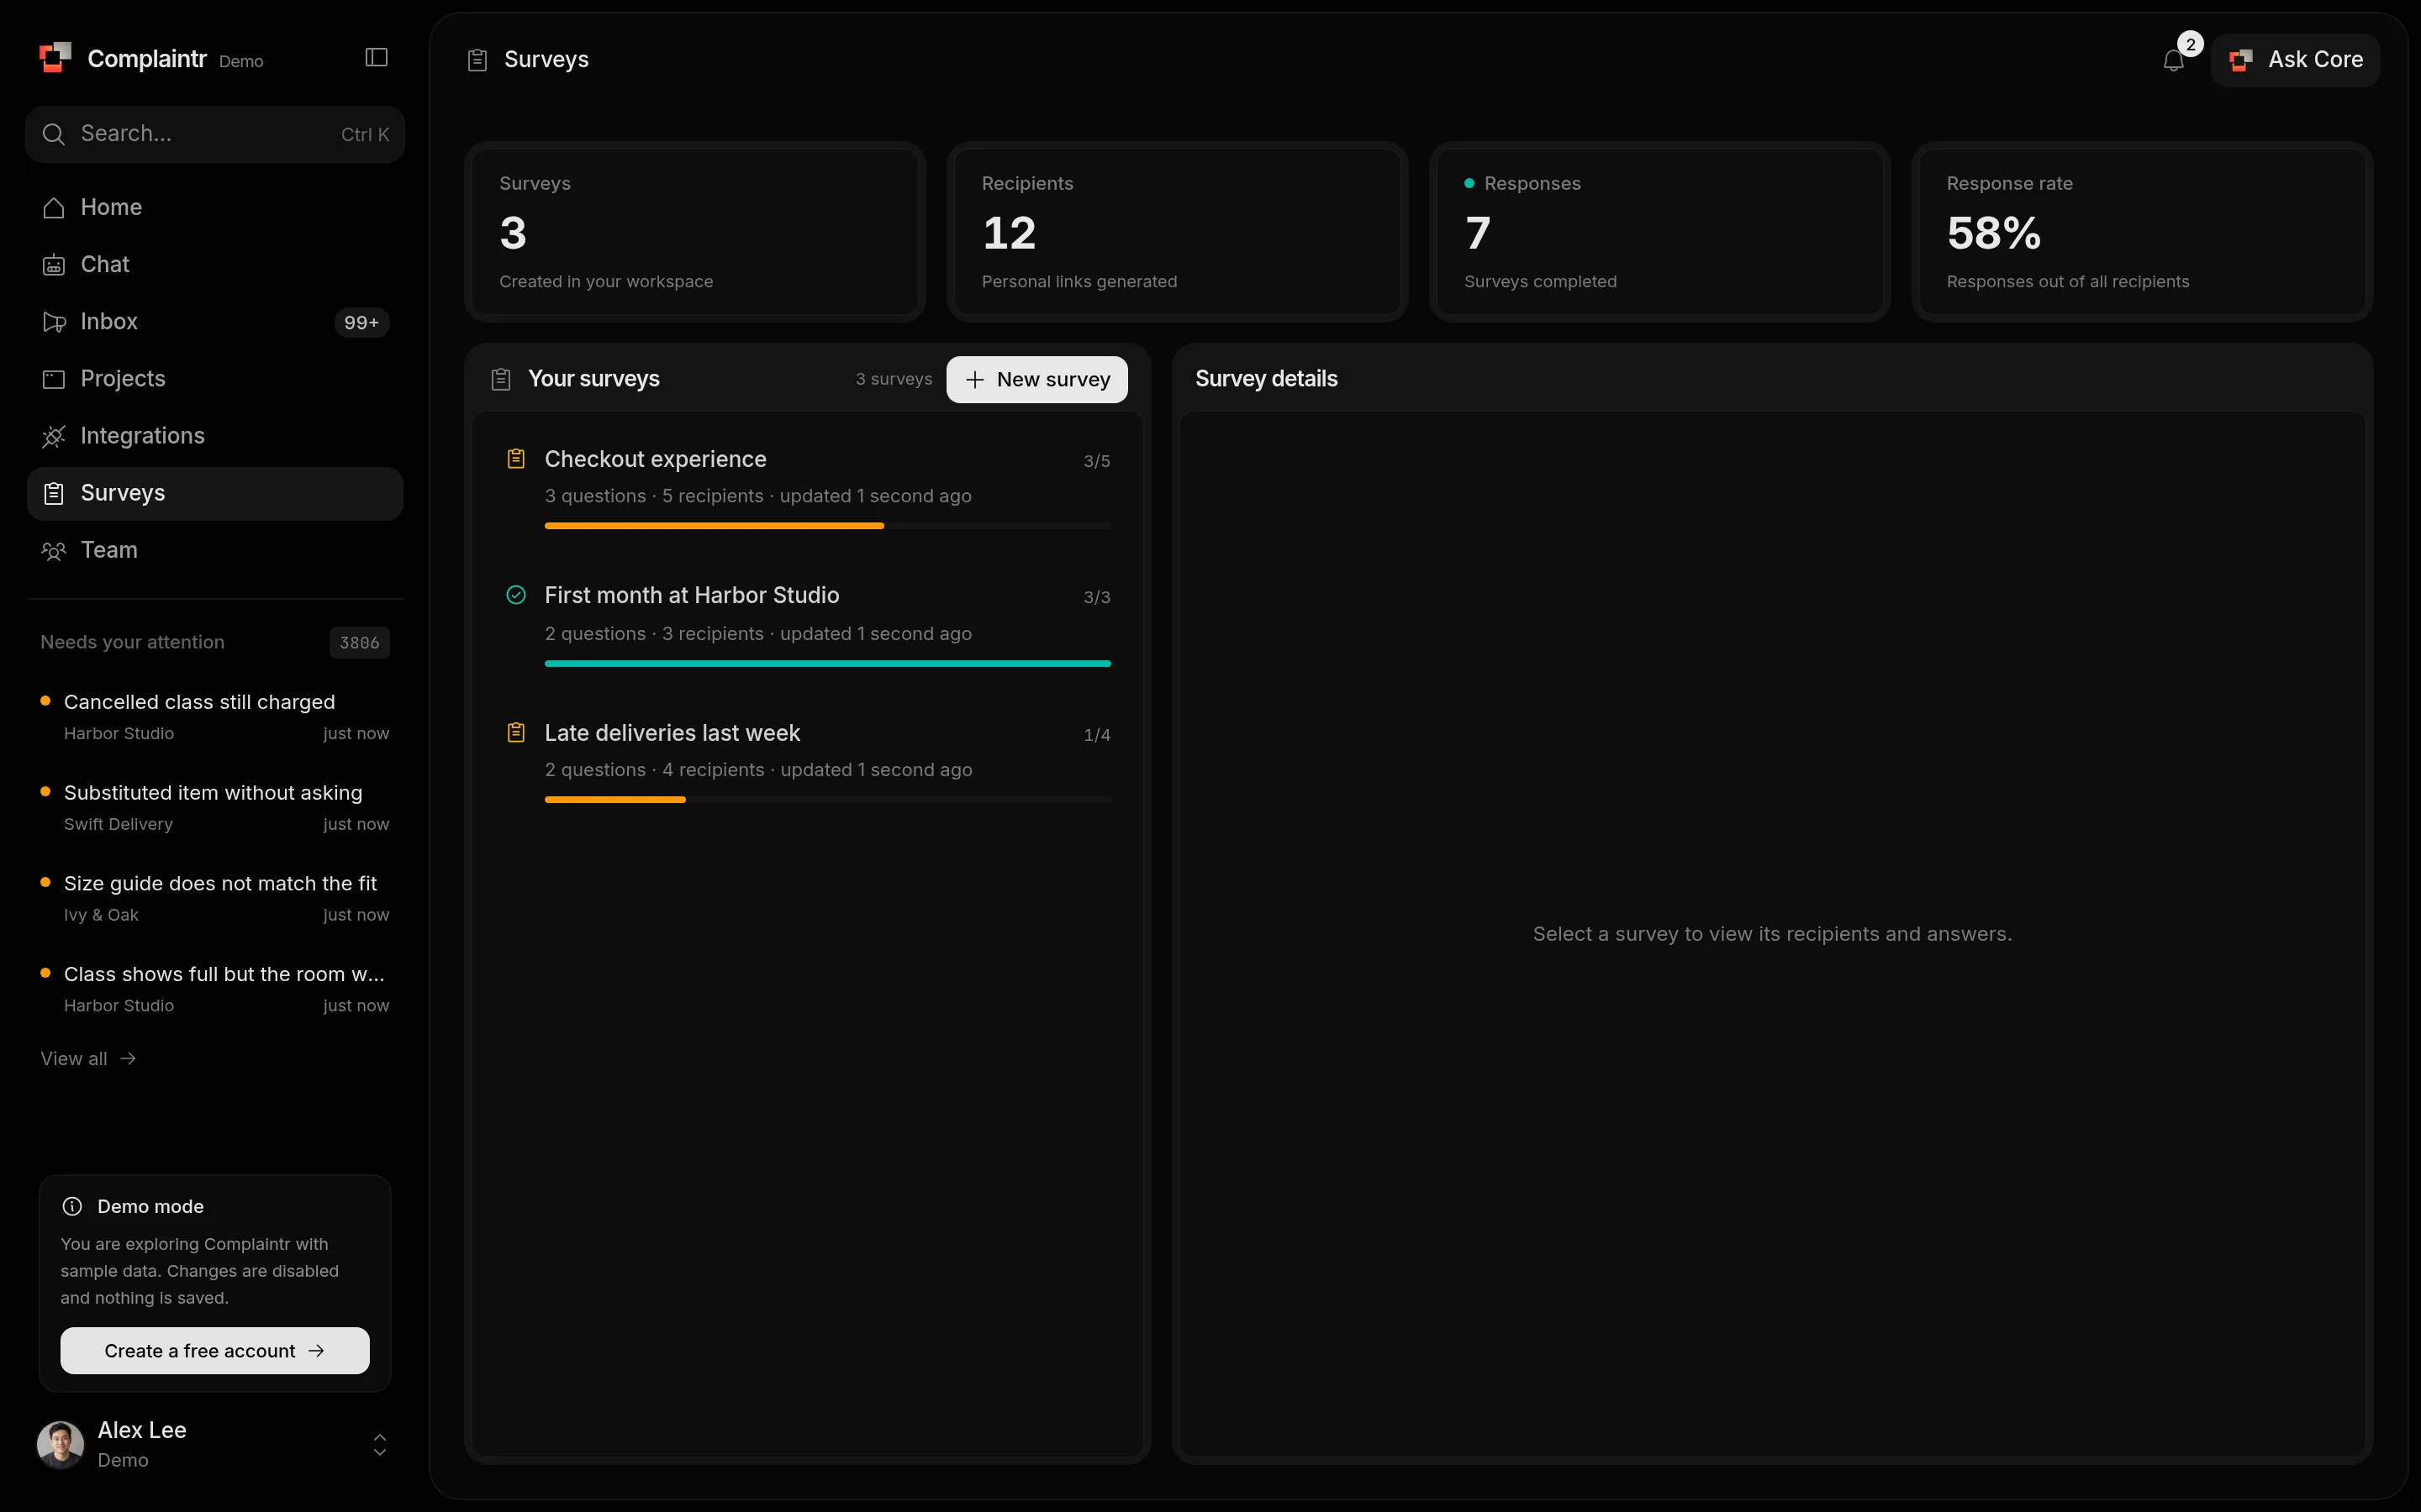Click the Late deliveries clipboard icon
Viewport: 2421px width, 1512px height.
pyautogui.click(x=516, y=733)
